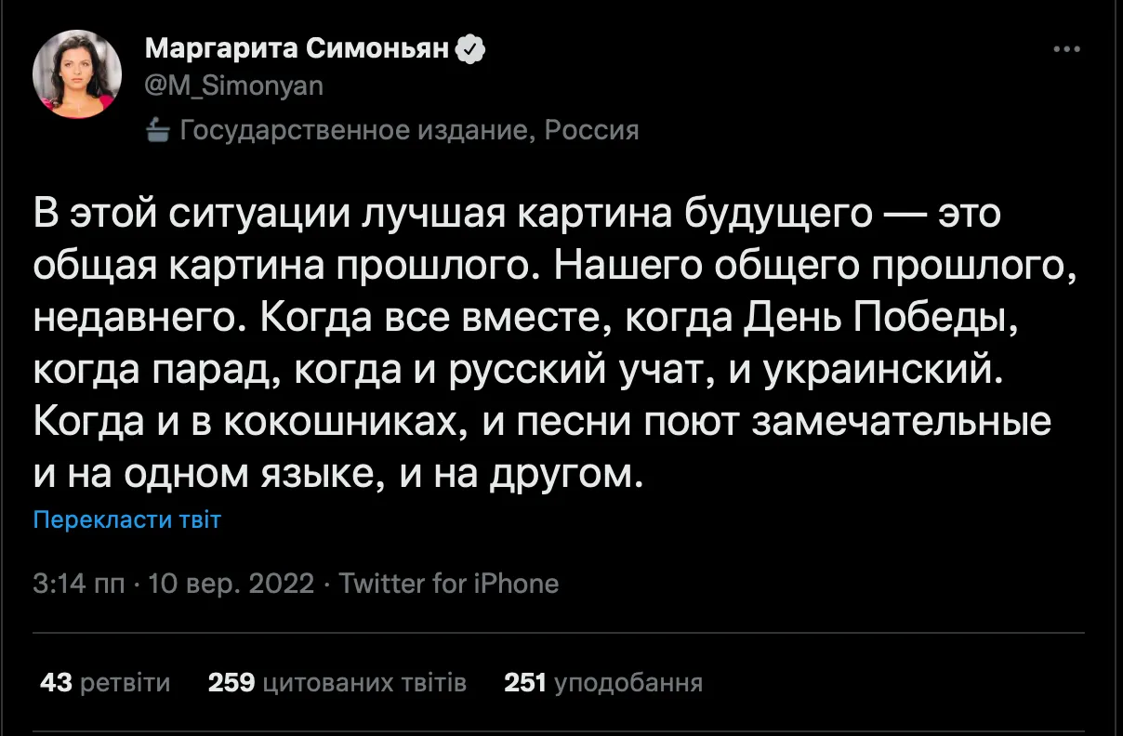
Task: Open the 259 цитованих твітів list
Action: [x=337, y=684]
